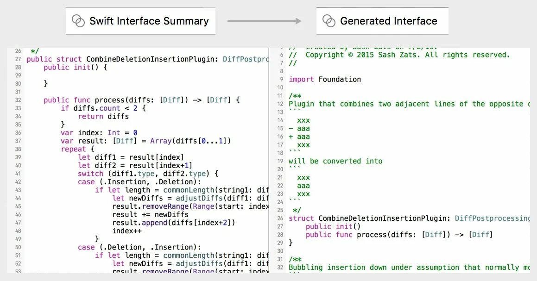The image size is (537, 281).
Task: Click 'if let length' on left pane line 51
Action: (x=123, y=256)
